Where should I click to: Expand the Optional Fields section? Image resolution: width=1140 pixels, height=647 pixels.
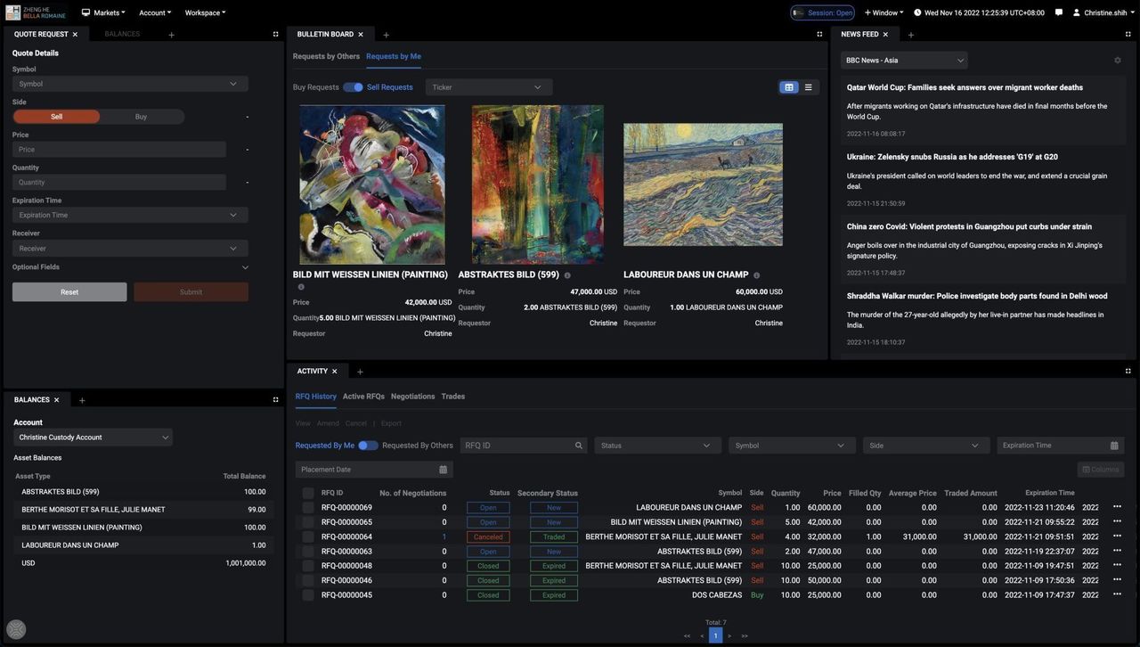pos(130,267)
